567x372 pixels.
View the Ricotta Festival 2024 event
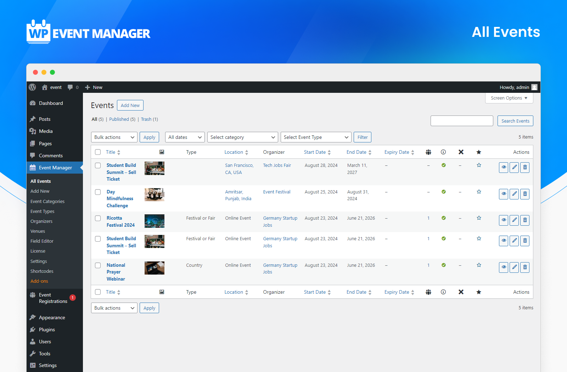pos(504,220)
